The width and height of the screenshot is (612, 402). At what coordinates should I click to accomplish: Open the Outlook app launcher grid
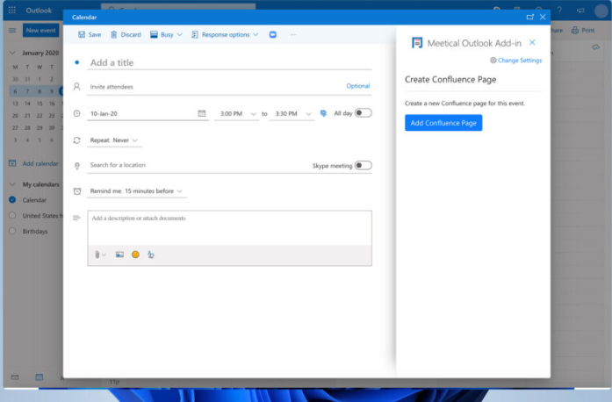coord(12,11)
